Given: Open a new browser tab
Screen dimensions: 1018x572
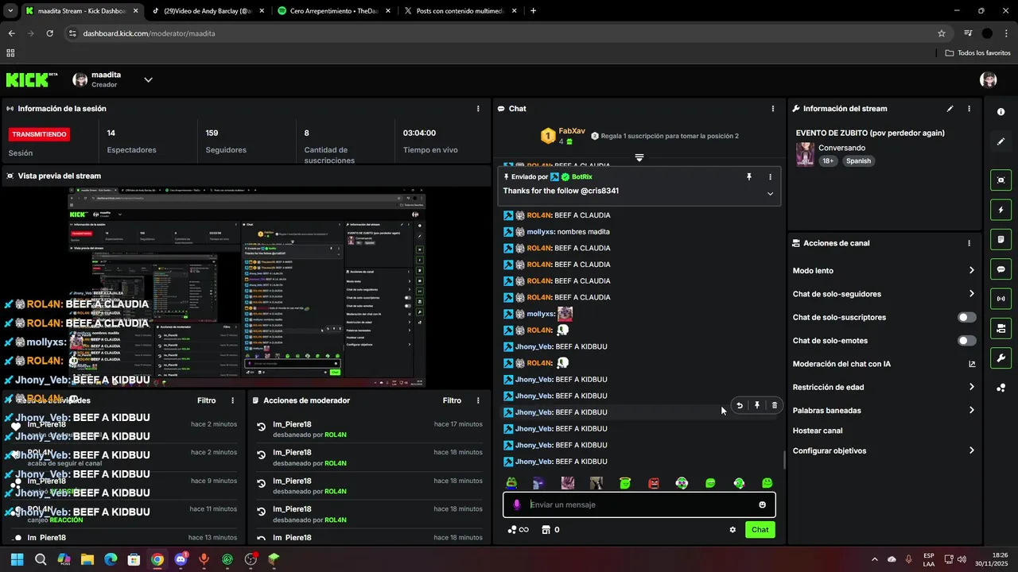Looking at the screenshot, I should [533, 11].
